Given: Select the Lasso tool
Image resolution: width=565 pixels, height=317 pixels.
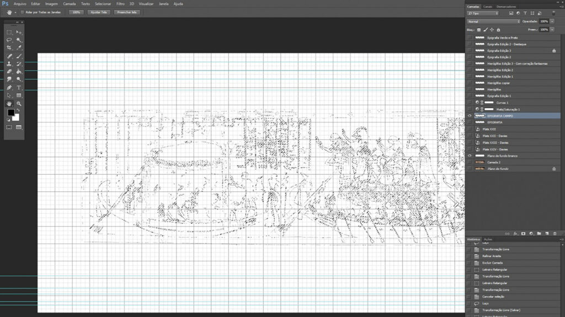Looking at the screenshot, I should (x=9, y=40).
